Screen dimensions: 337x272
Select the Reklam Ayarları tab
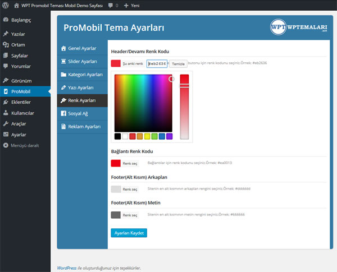click(x=83, y=127)
